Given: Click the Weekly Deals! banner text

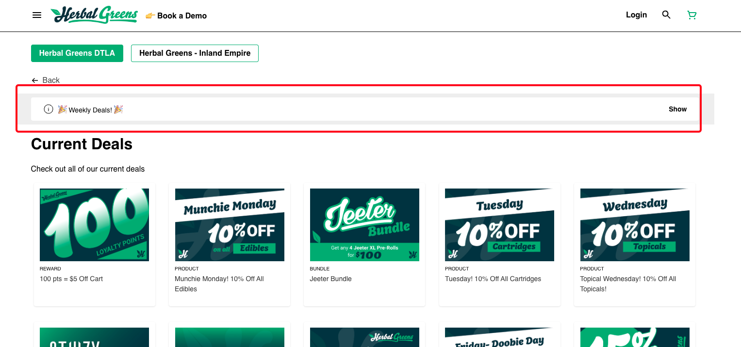Looking at the screenshot, I should [90, 110].
